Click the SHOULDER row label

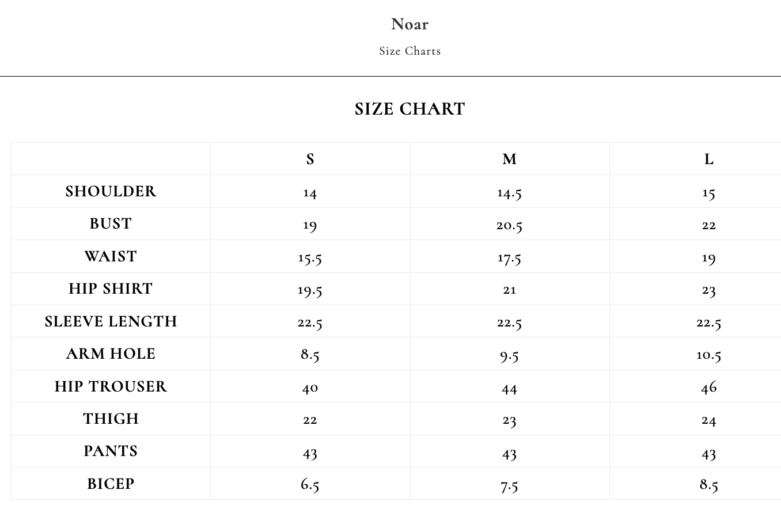pos(111,191)
